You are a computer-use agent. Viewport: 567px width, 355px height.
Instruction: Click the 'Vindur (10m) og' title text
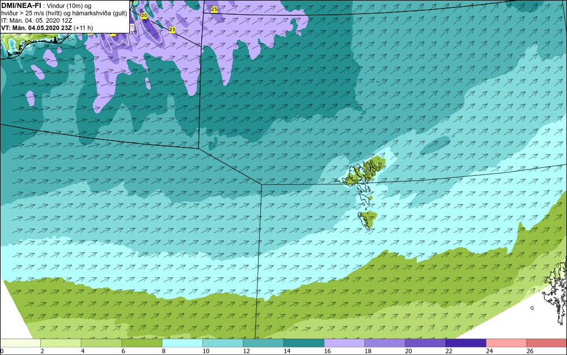click(x=69, y=6)
